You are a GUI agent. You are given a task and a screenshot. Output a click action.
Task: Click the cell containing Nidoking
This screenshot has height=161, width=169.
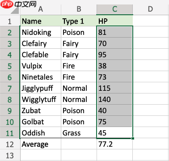41,32
